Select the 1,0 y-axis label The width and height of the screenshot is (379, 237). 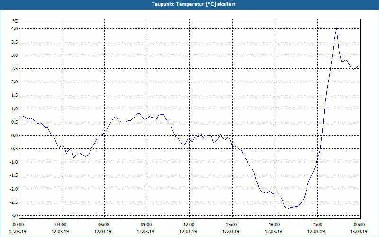point(15,109)
